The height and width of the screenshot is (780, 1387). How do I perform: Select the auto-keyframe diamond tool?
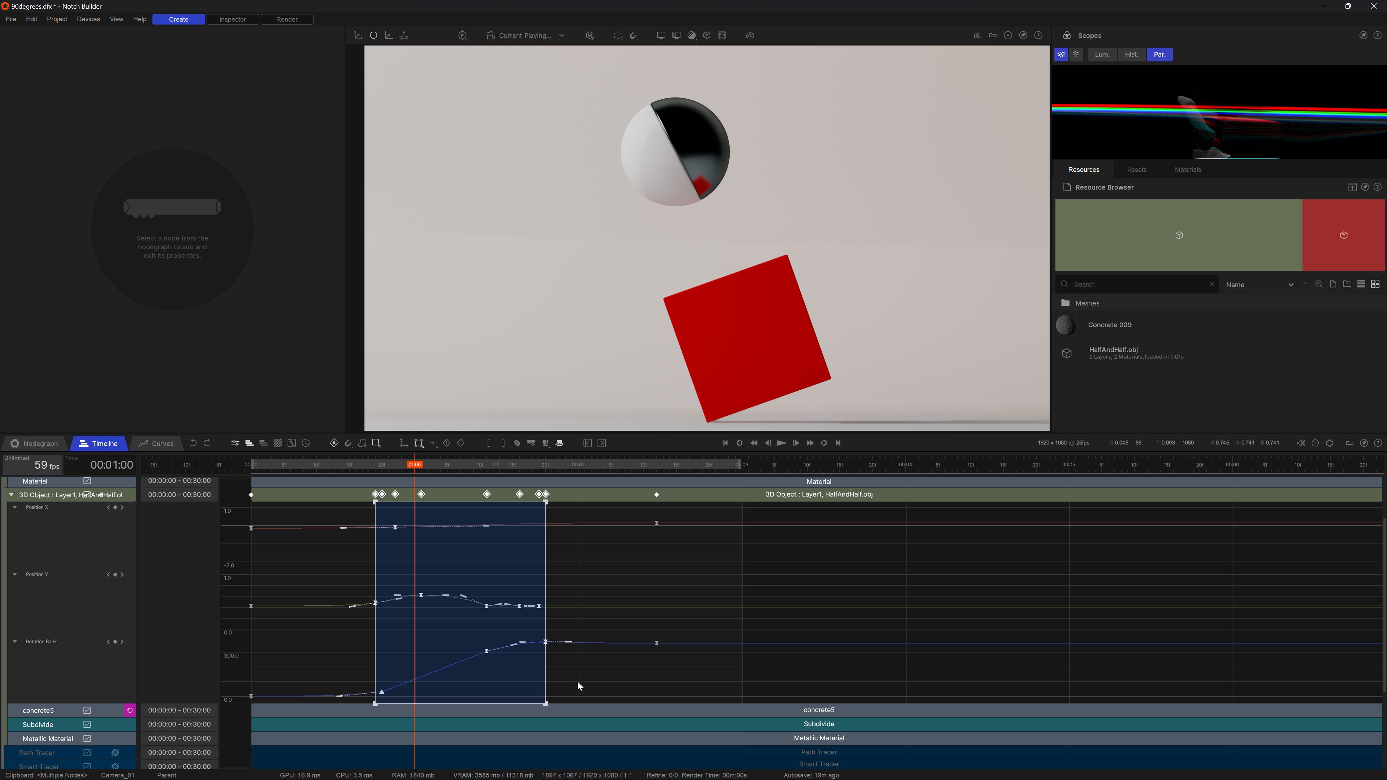click(x=334, y=443)
